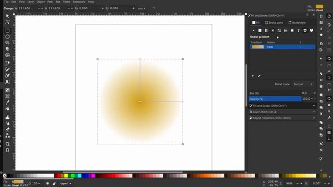333x187 pixels.
Task: Toggle layer lock icon in status bar
Action: click(54, 183)
